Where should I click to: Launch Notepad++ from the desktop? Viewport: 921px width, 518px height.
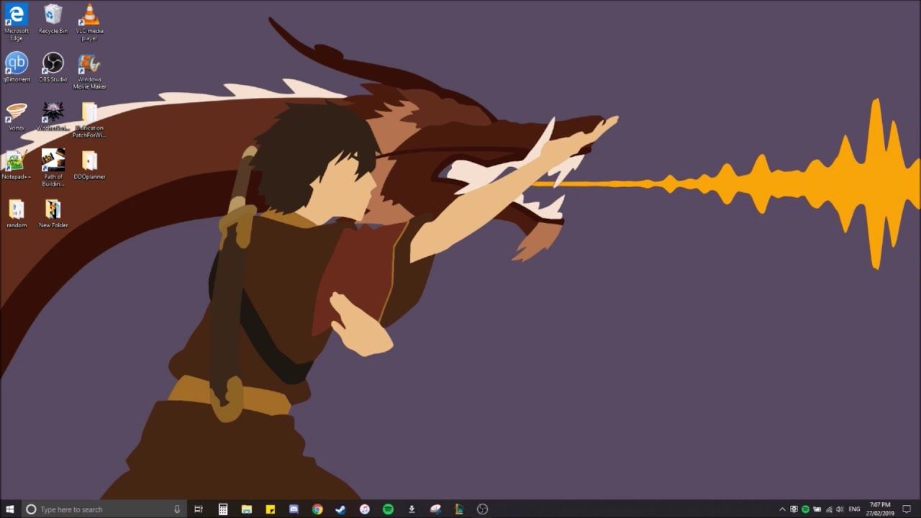16,160
